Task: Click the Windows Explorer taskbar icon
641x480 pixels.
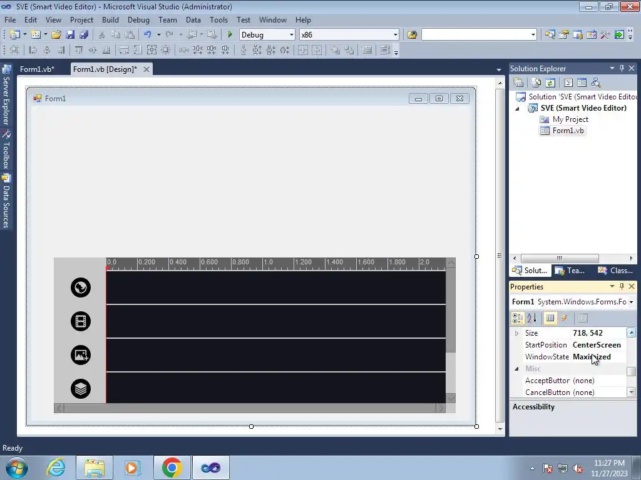Action: [95, 467]
